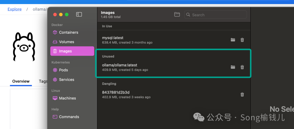This screenshot has width=294, height=129.
Task: Click the Ollama llama logo in browser
Action: tap(24, 47)
